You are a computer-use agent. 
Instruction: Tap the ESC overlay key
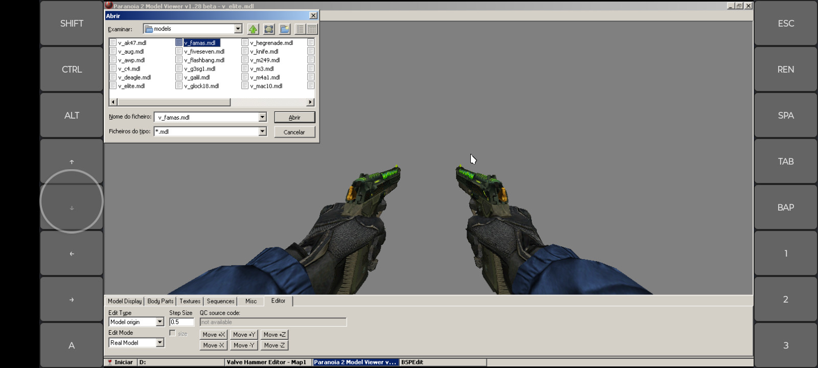pyautogui.click(x=786, y=24)
